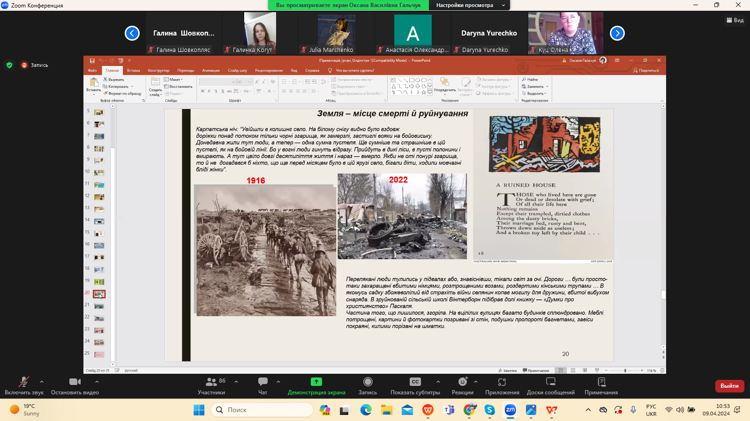Open Microsoft Edge from the taskbar
This screenshot has width=750, height=421.
366,410
